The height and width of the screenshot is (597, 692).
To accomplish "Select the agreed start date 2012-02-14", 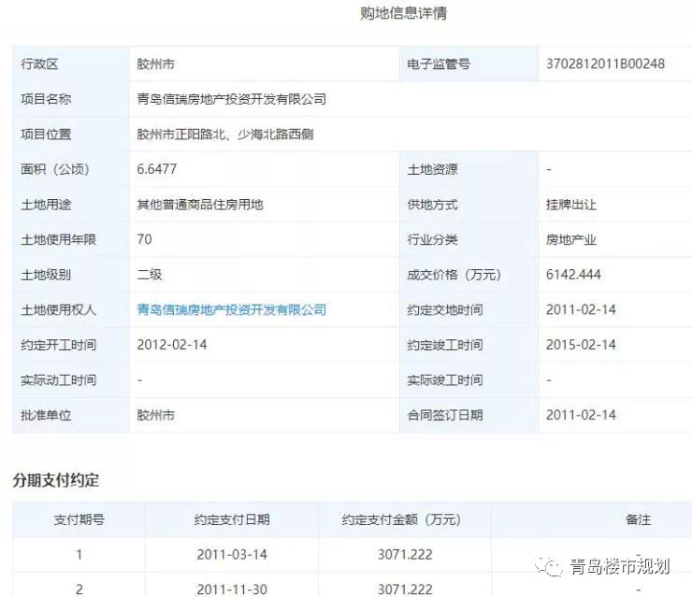I will 172,345.
